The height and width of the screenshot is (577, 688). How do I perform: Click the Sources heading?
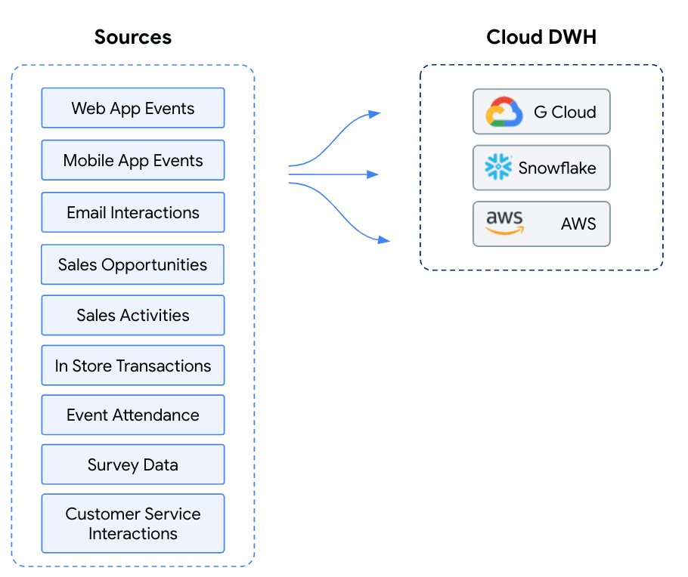click(x=133, y=37)
